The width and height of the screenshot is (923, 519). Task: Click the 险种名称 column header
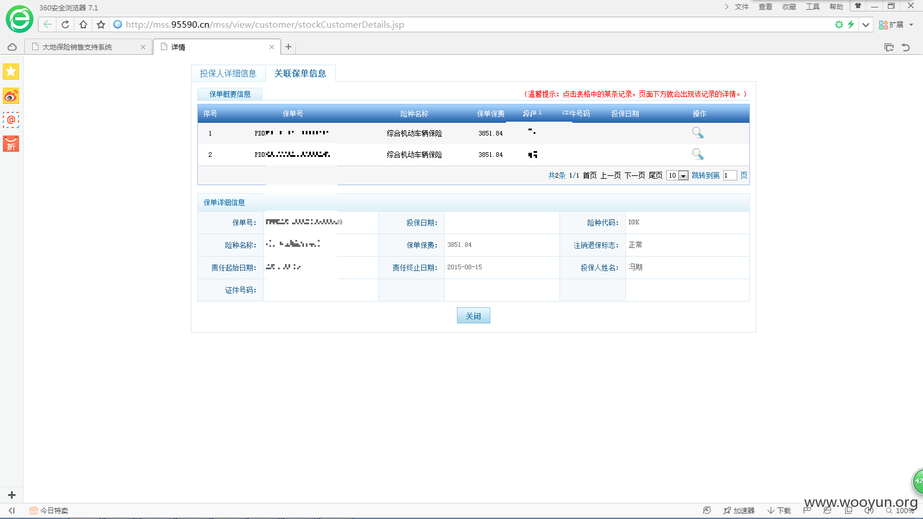click(x=414, y=114)
